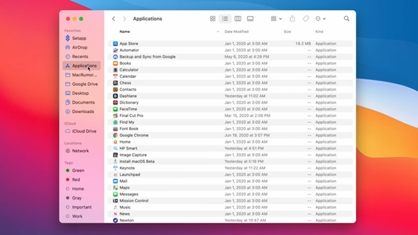The height and width of the screenshot is (235, 418).
Task: Open the Finder search magnifier
Action: click(x=346, y=19)
